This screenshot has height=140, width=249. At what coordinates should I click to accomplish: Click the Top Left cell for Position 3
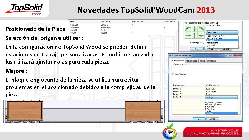[x=209, y=94]
